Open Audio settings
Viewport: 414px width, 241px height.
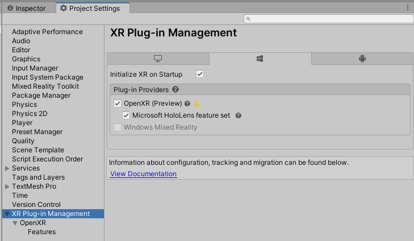click(x=21, y=41)
